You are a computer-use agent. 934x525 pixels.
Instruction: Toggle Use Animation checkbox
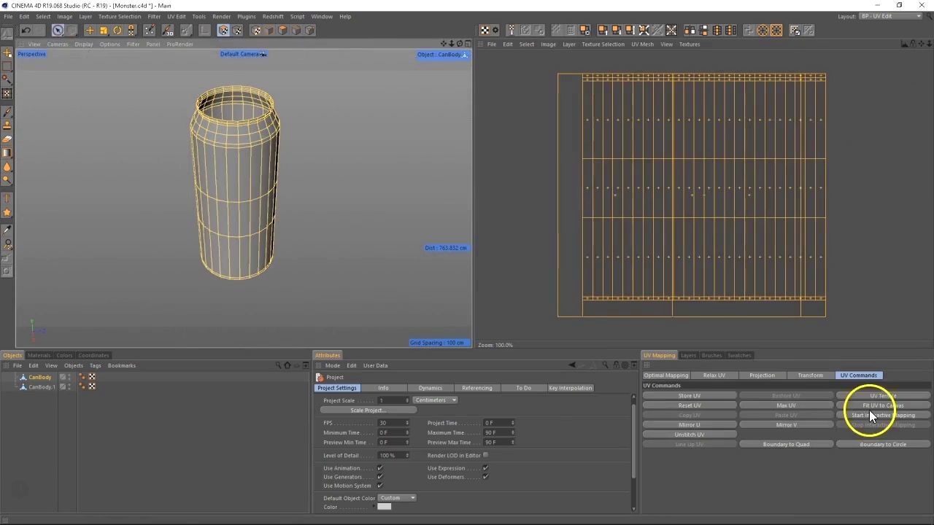coord(379,468)
